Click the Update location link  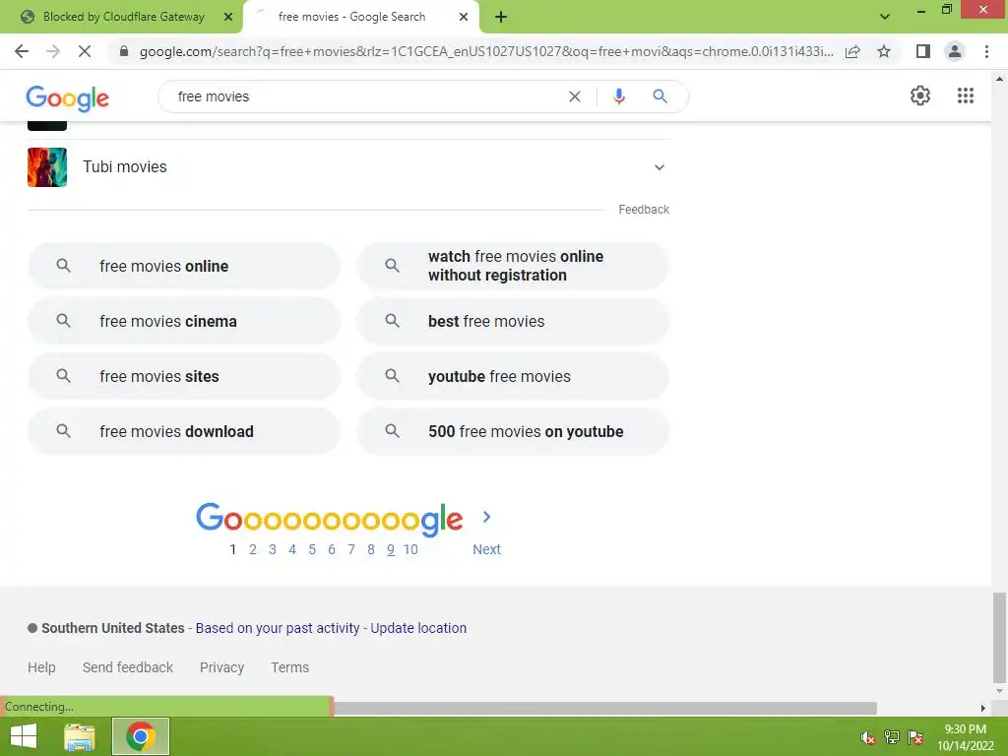(418, 628)
